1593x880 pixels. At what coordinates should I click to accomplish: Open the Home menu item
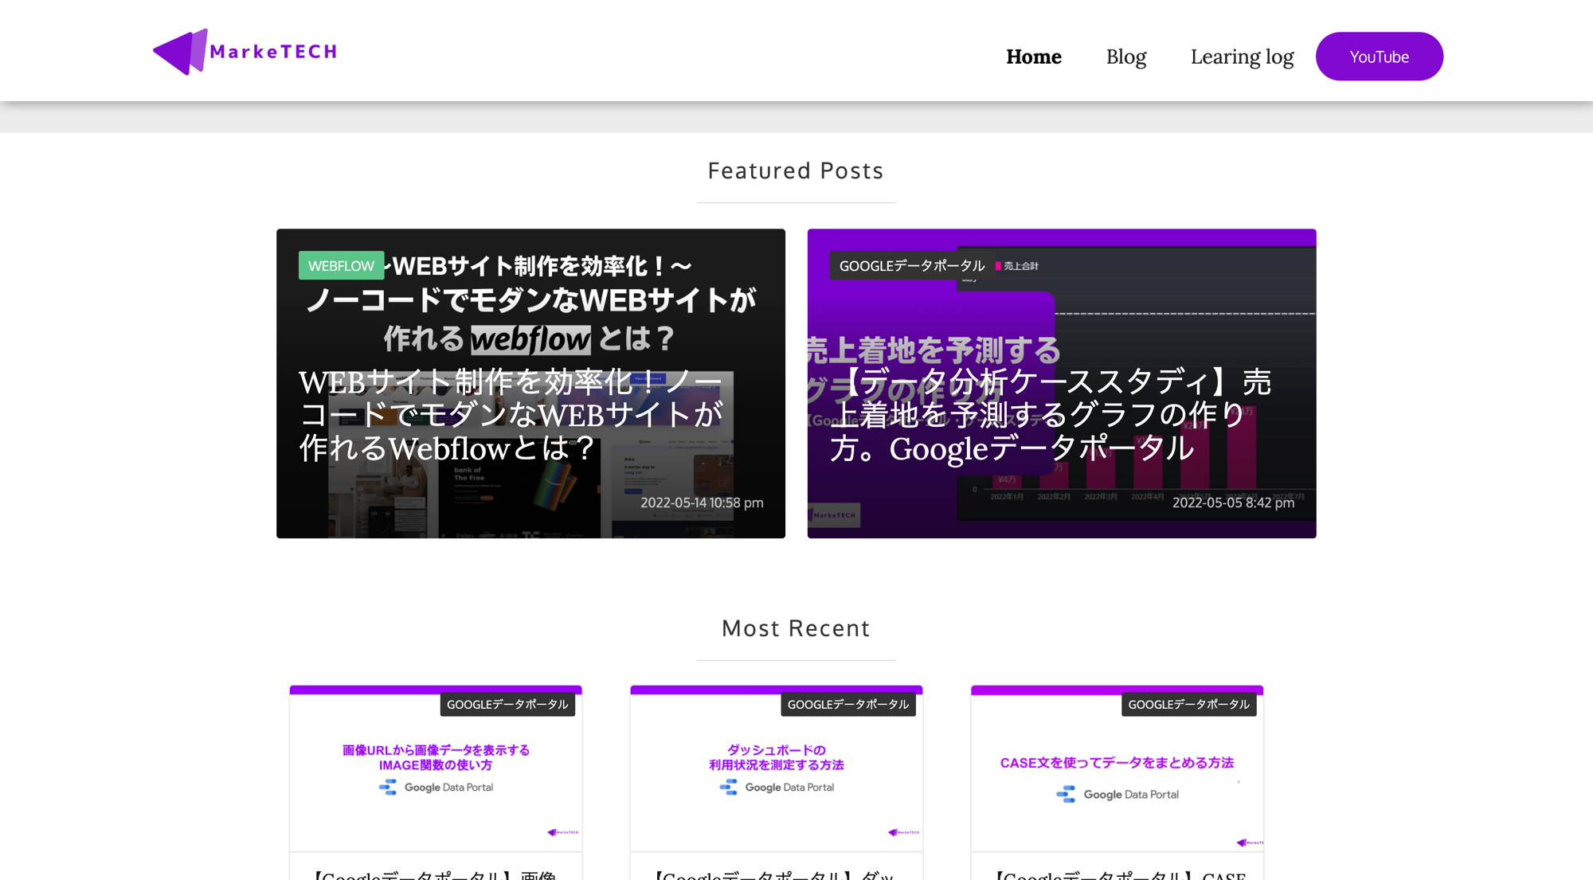coord(1033,57)
